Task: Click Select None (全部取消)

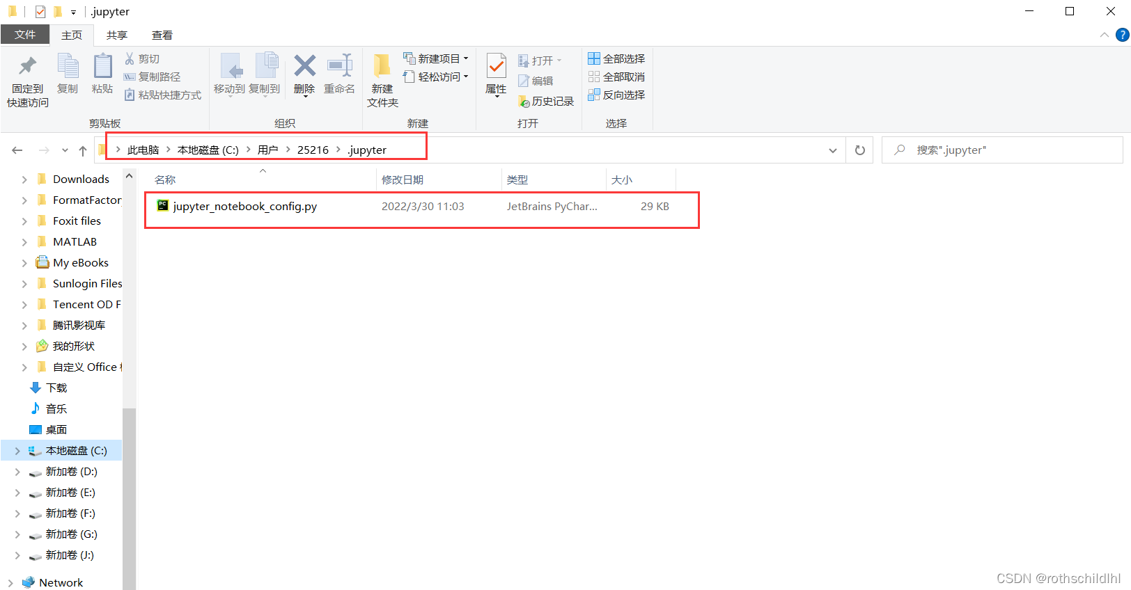Action: click(x=616, y=77)
